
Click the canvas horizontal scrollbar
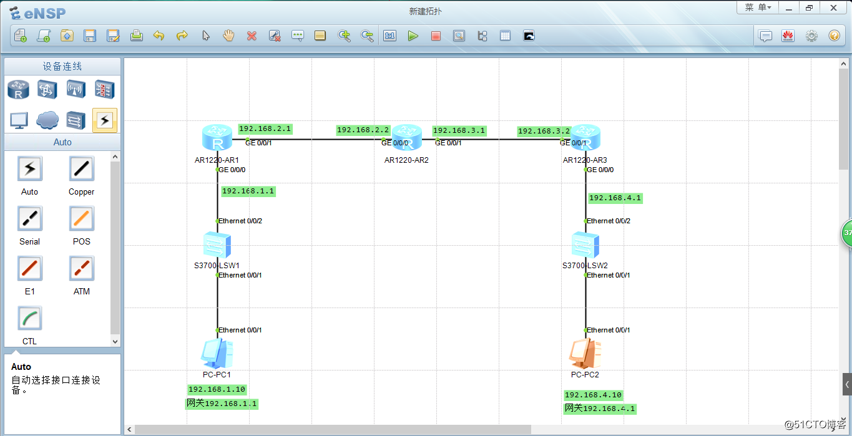tap(333, 429)
